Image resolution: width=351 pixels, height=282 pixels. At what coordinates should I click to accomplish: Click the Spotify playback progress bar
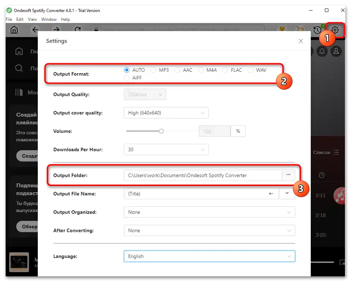[322, 262]
